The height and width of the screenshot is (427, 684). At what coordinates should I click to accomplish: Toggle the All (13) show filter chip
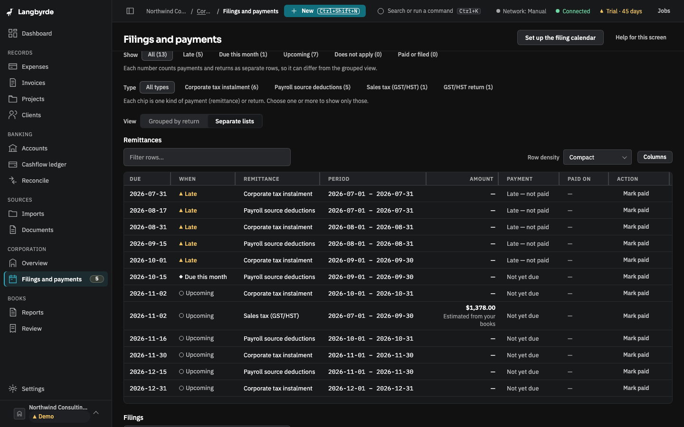(x=157, y=55)
